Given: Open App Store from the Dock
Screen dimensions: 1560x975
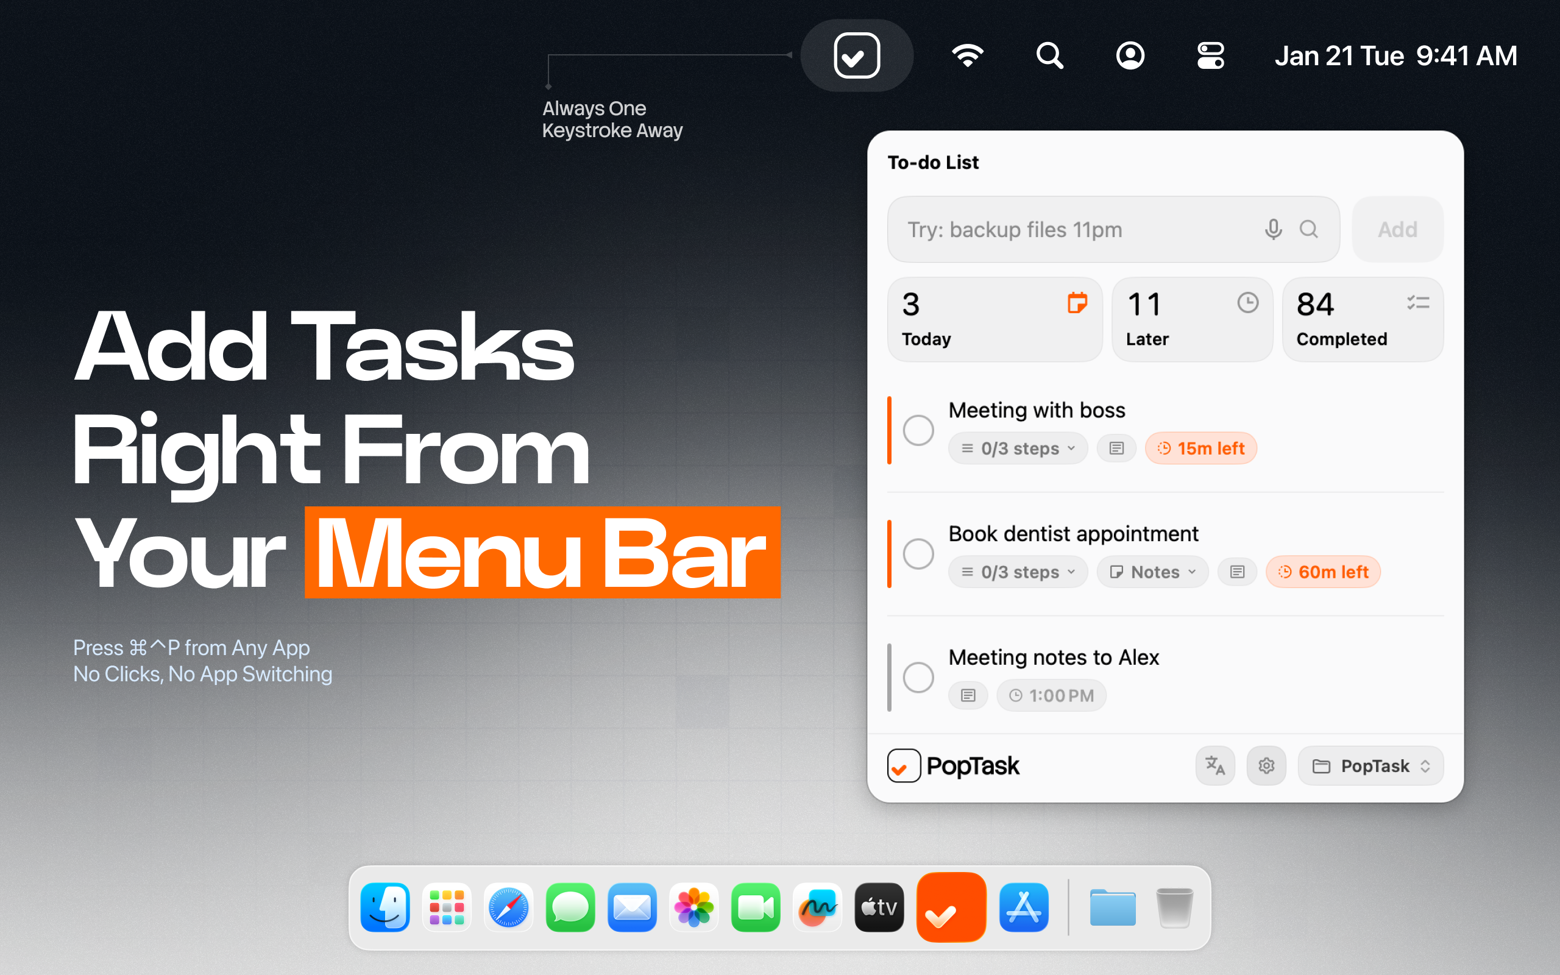Looking at the screenshot, I should 1024,908.
